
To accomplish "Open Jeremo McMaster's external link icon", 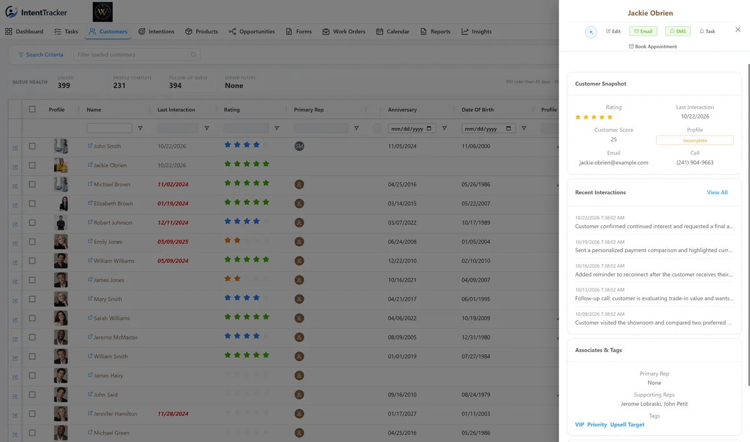I will 90,337.
